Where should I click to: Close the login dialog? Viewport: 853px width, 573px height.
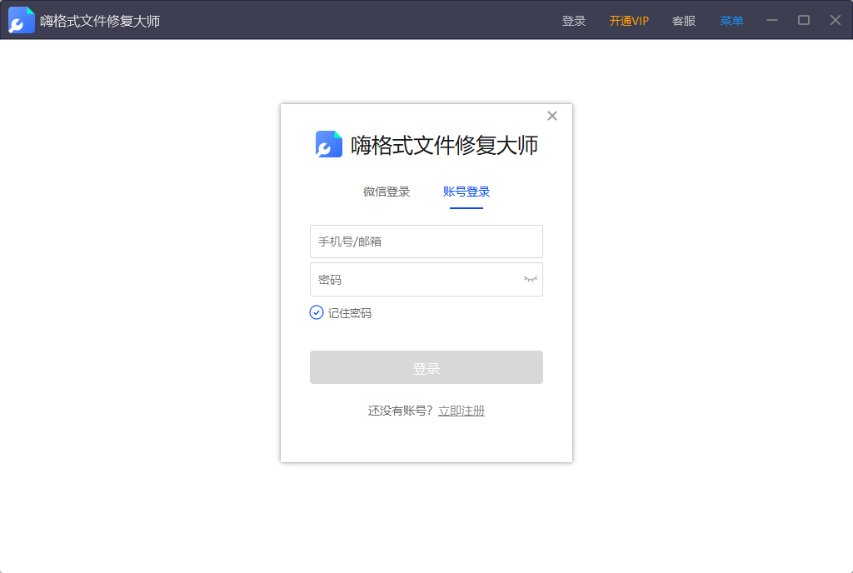point(552,116)
